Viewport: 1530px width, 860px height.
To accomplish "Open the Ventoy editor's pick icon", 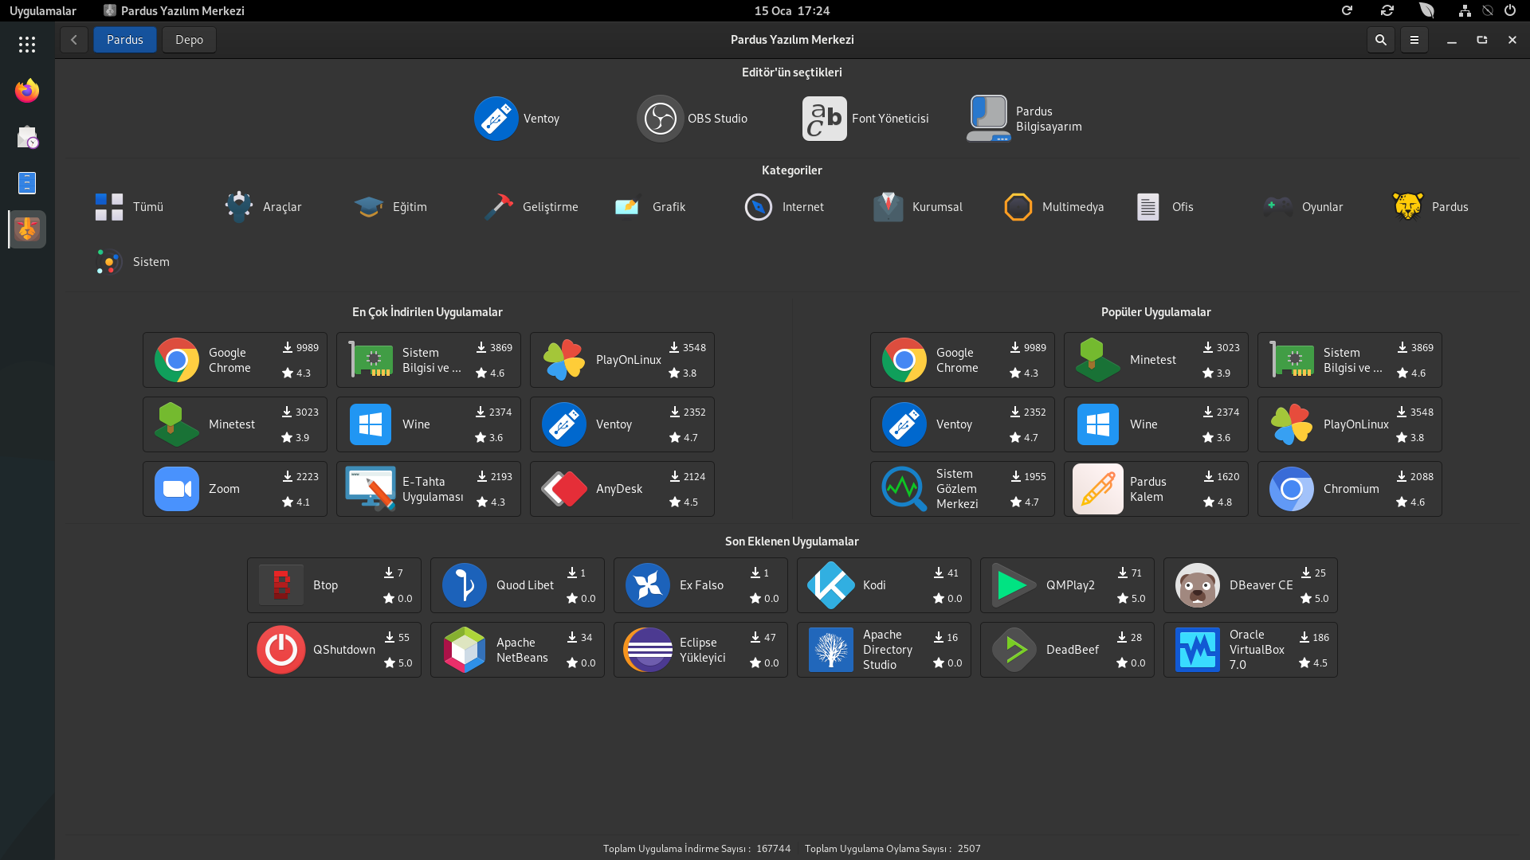I will coord(496,119).
